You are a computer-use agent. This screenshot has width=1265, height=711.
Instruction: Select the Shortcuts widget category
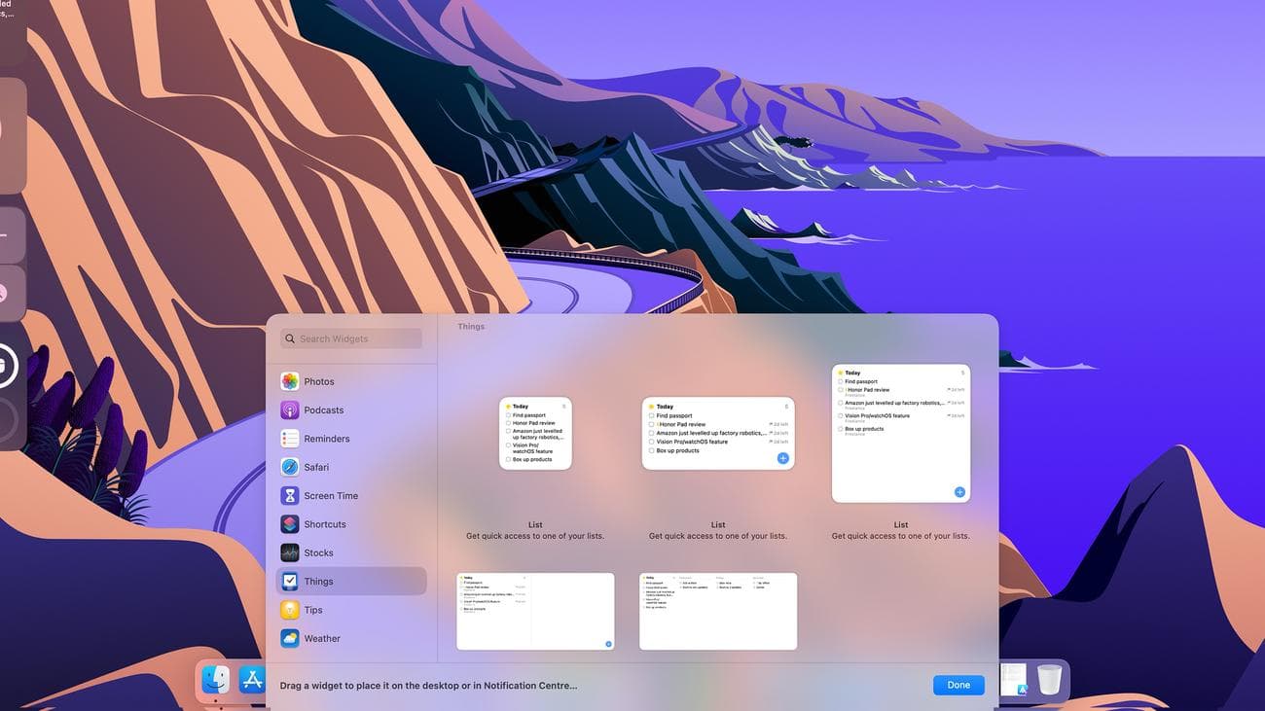(324, 523)
